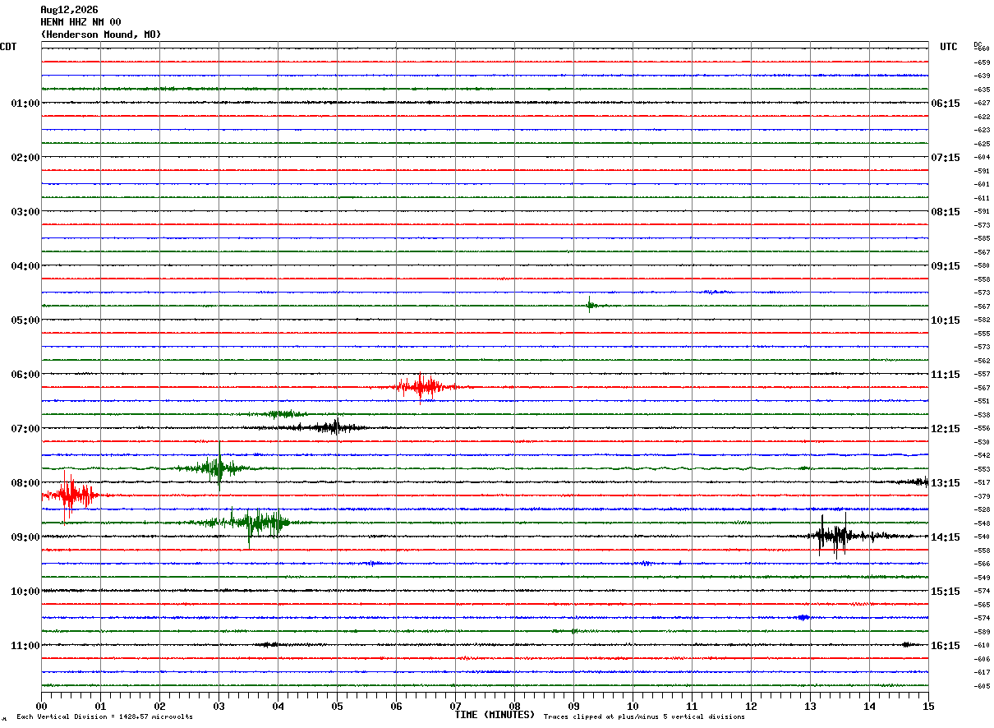Click the black seismic event near 14:15 UTC
The width and height of the screenshot is (994, 728).
pos(837,537)
